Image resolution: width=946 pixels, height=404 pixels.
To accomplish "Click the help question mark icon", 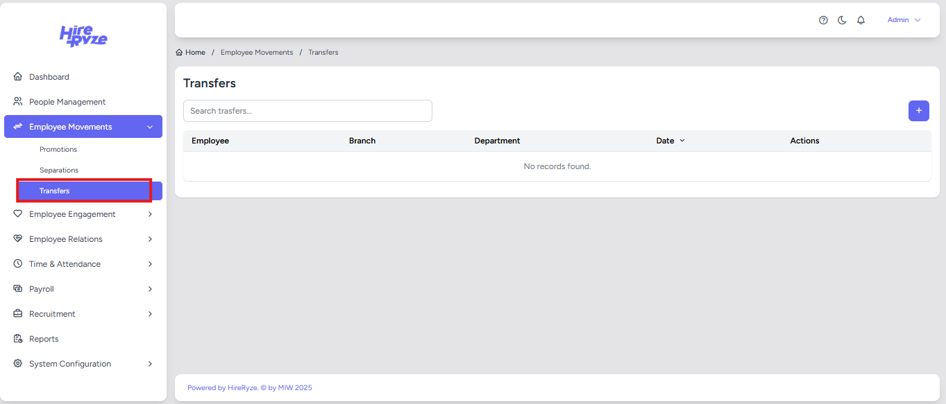I will 823,20.
